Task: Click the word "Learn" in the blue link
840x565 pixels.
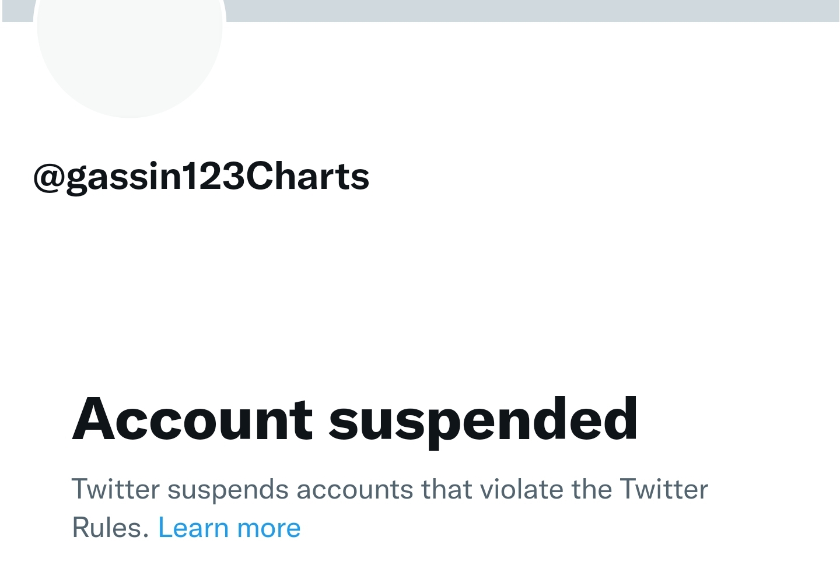Action: click(193, 528)
